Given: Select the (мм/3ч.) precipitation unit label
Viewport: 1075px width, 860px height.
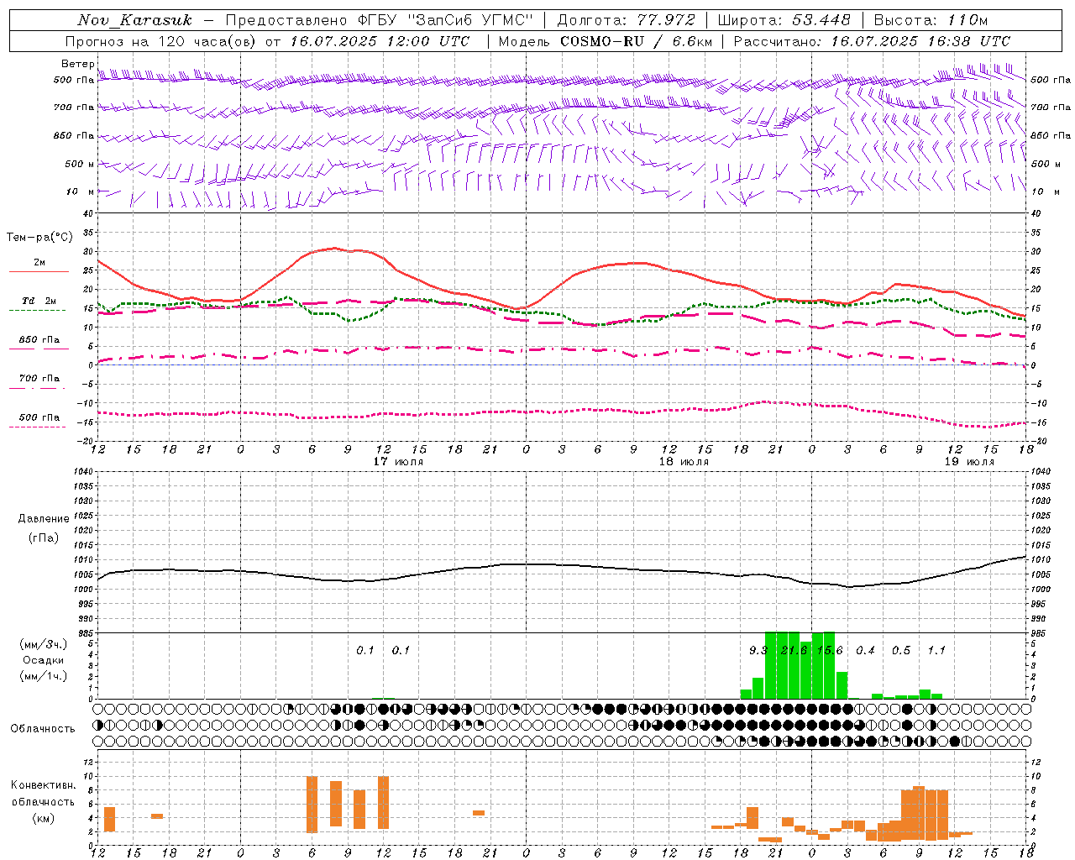Looking at the screenshot, I should point(44,644).
